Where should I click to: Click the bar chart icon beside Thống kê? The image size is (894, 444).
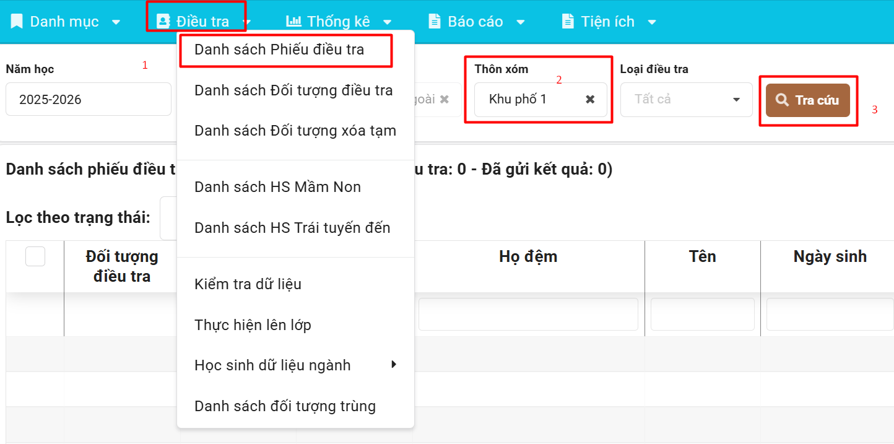[293, 21]
